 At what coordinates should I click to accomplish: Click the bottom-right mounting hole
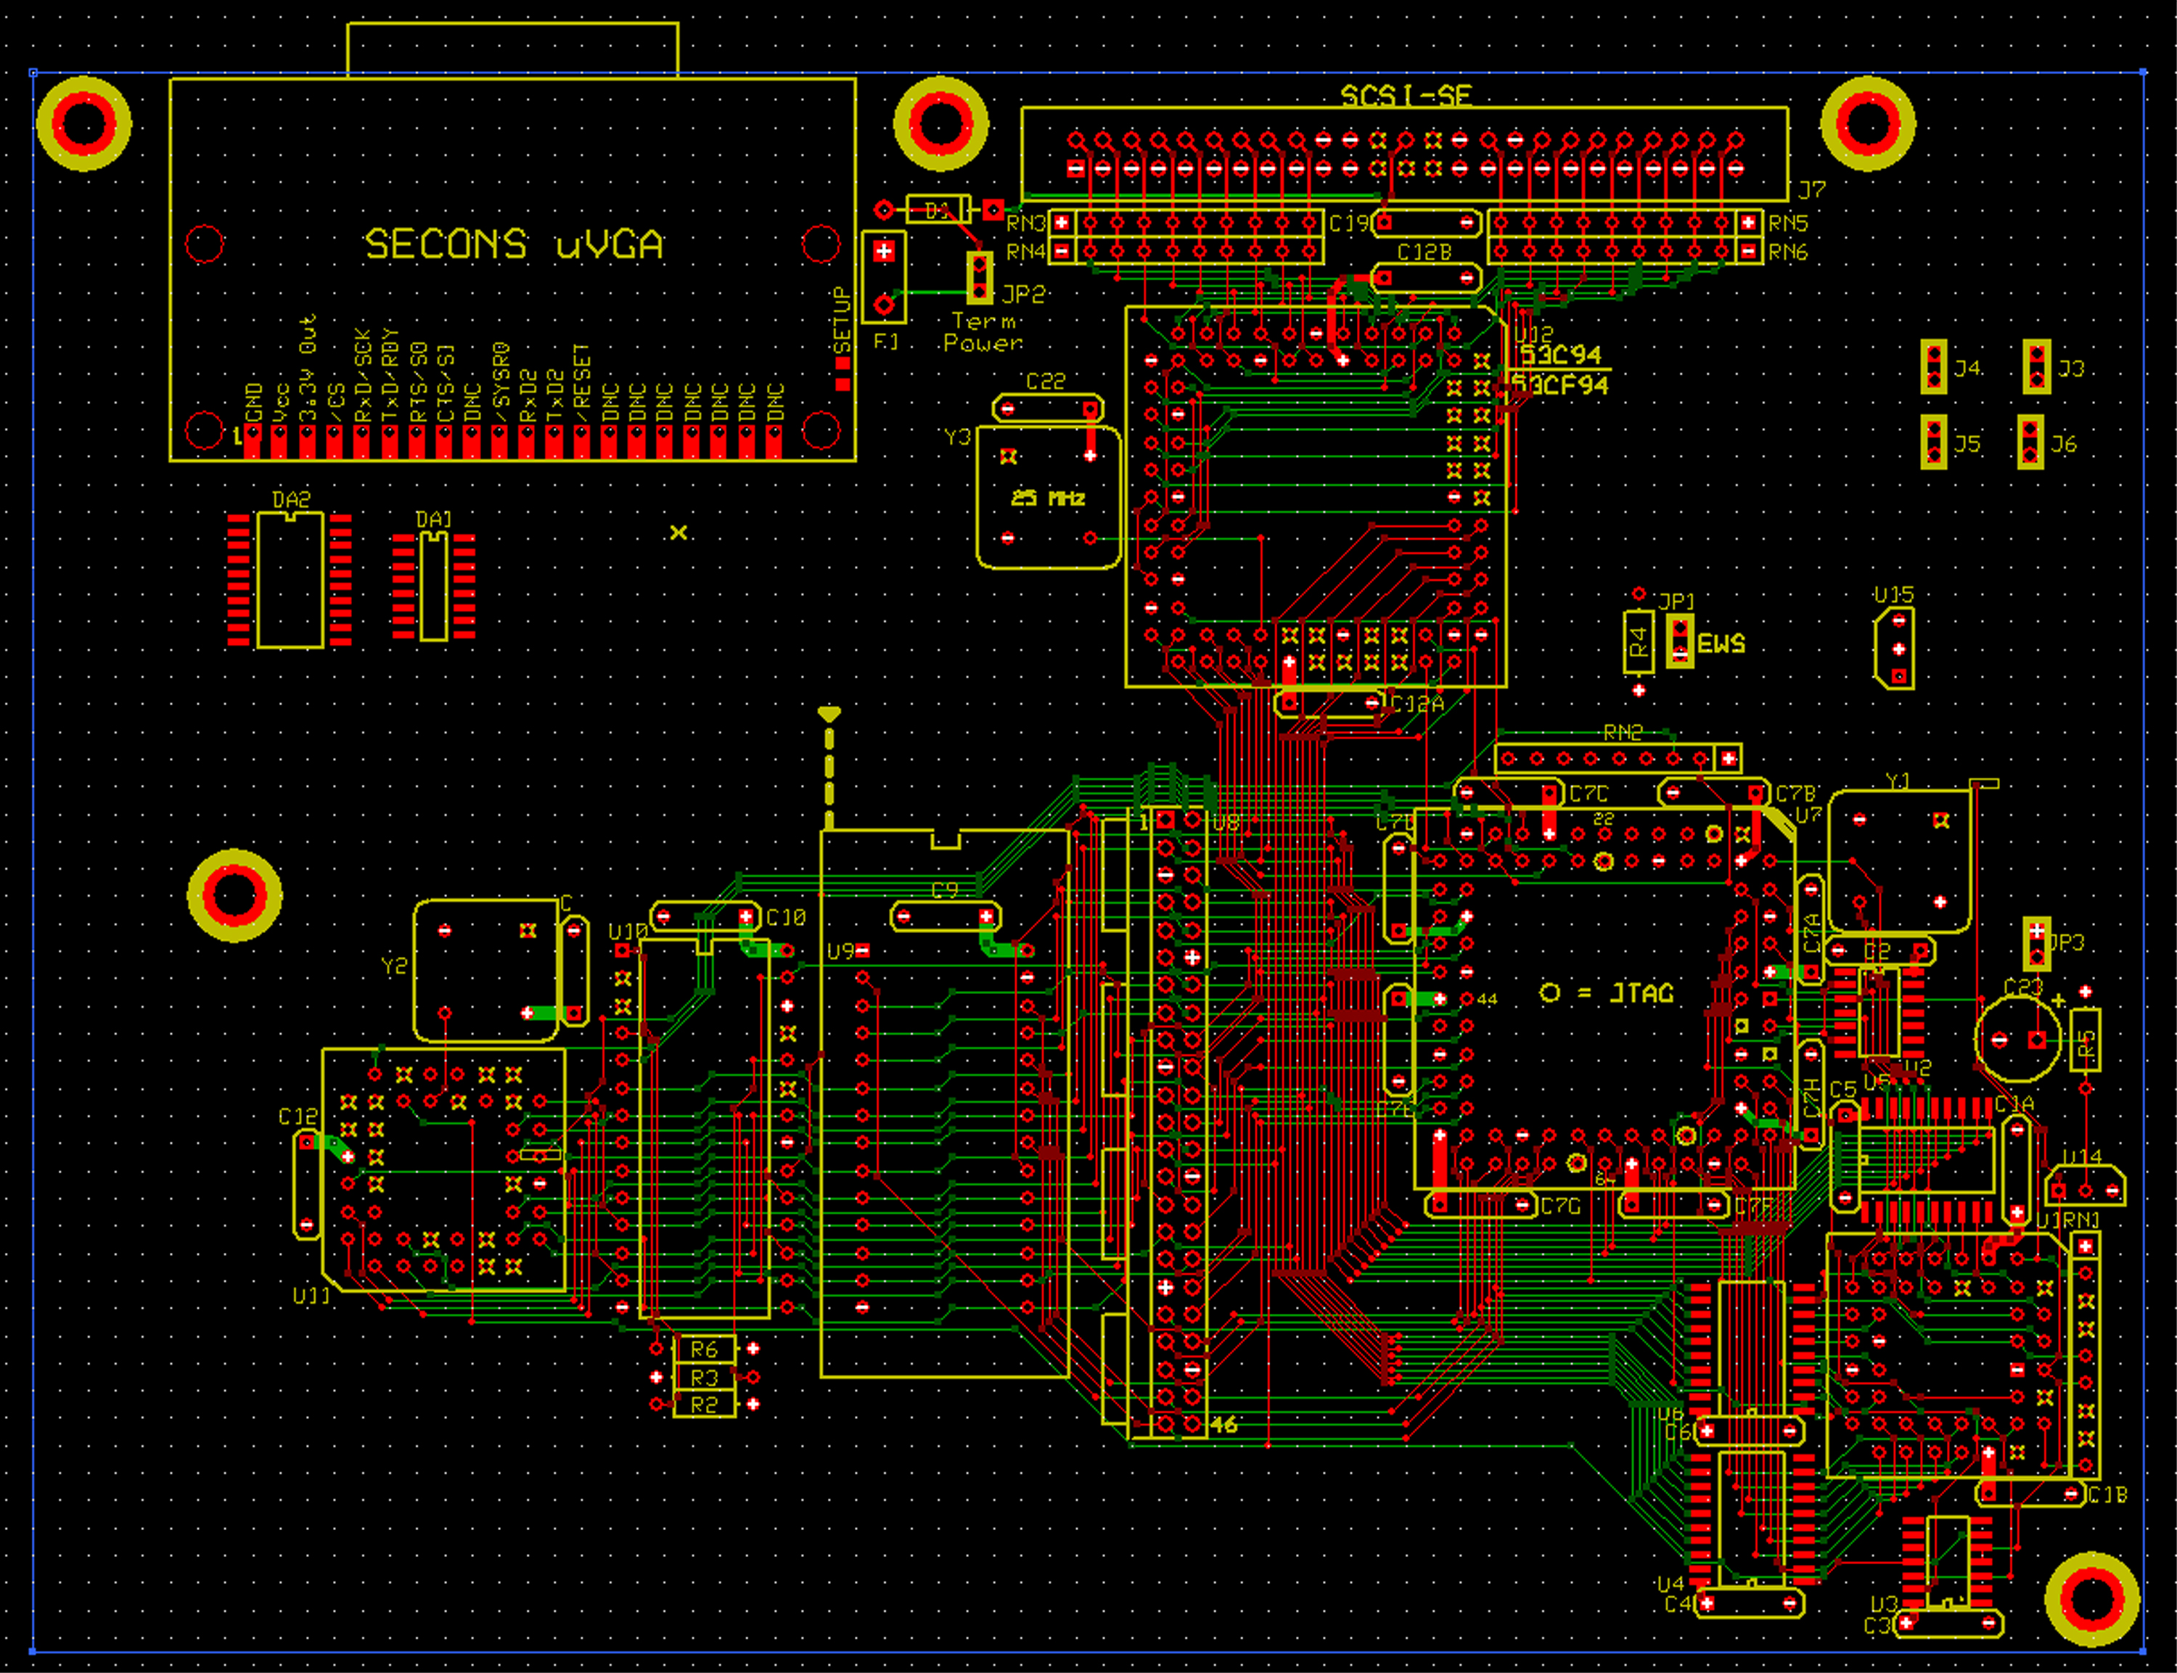point(2091,1600)
